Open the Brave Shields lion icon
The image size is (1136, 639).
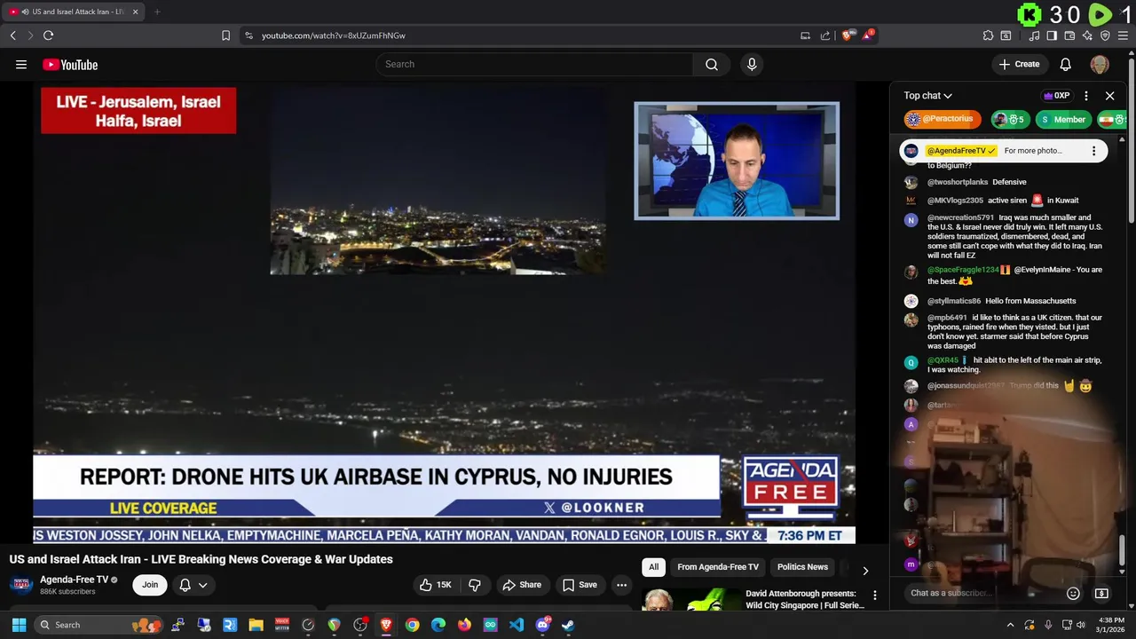coord(847,35)
